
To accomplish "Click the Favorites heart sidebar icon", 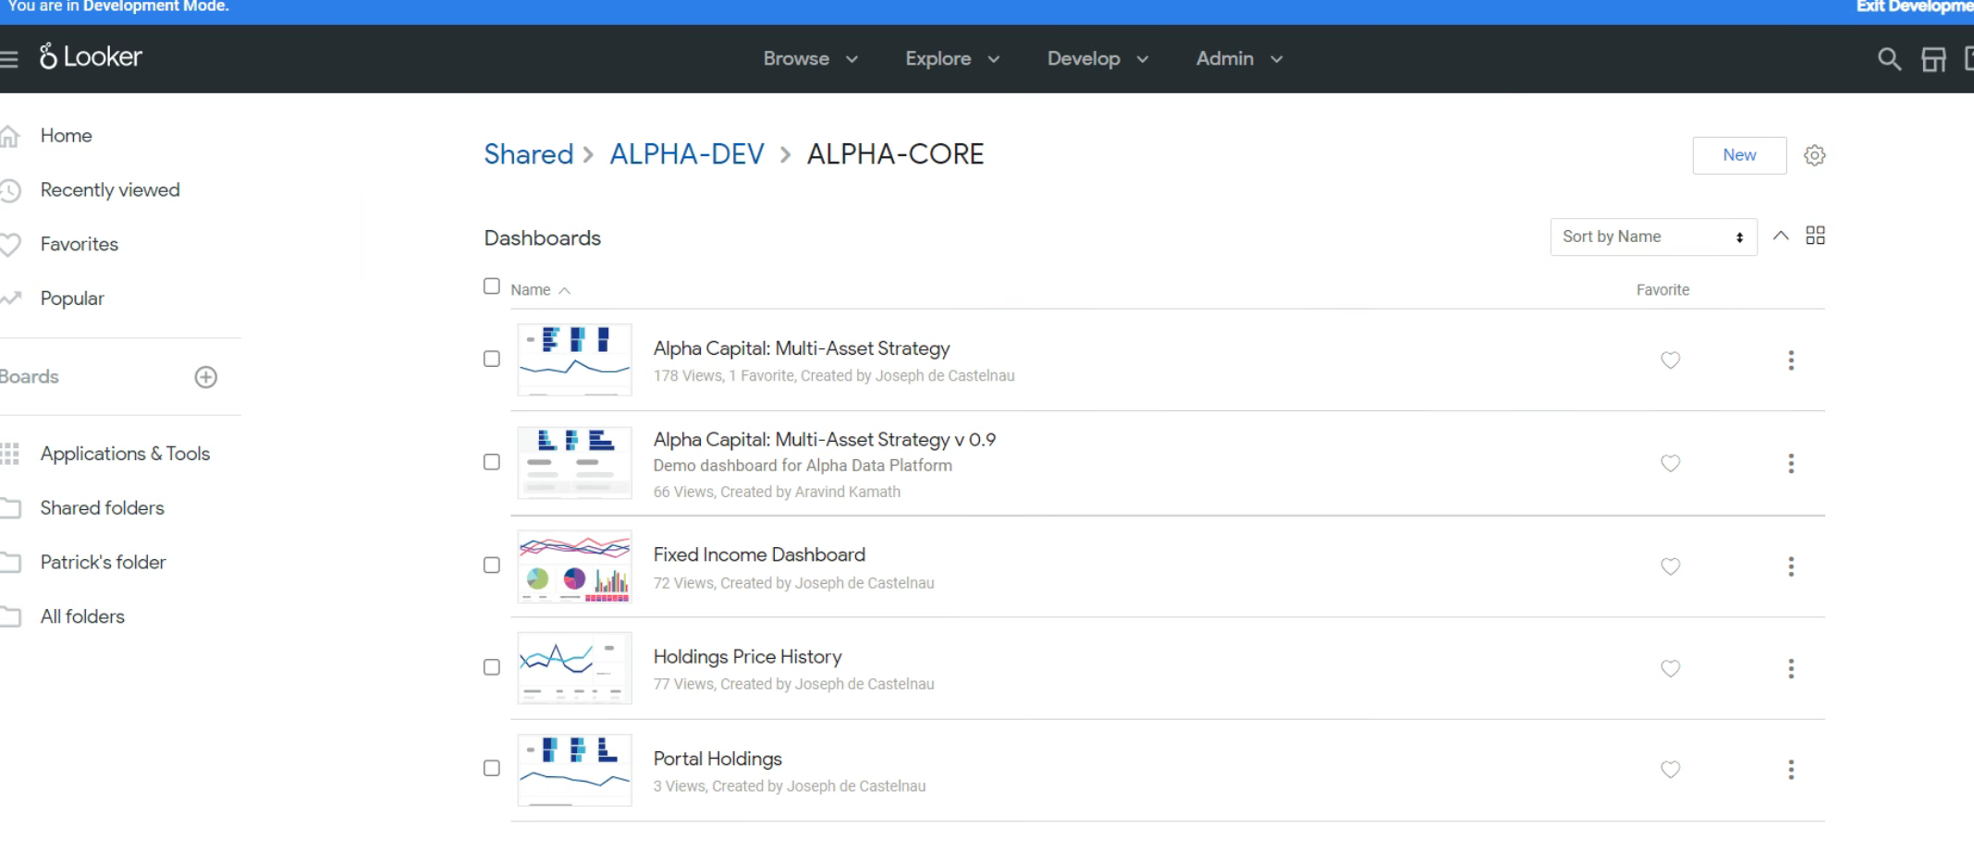I will [x=9, y=245].
